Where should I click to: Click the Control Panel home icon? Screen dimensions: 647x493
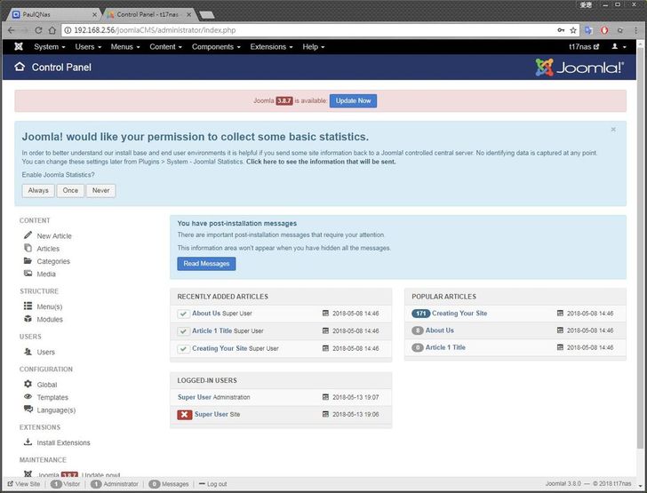[x=20, y=67]
